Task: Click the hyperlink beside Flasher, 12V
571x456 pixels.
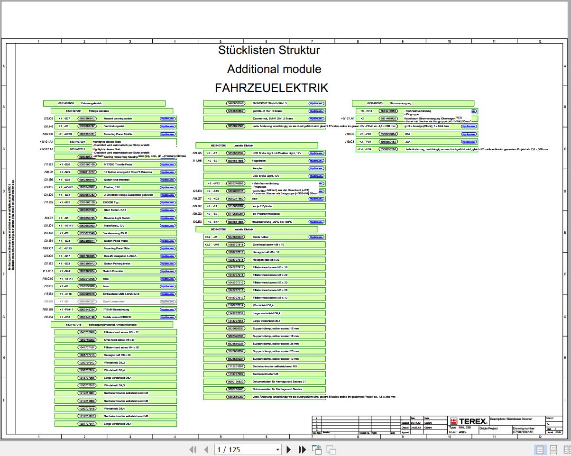Action: [167, 187]
